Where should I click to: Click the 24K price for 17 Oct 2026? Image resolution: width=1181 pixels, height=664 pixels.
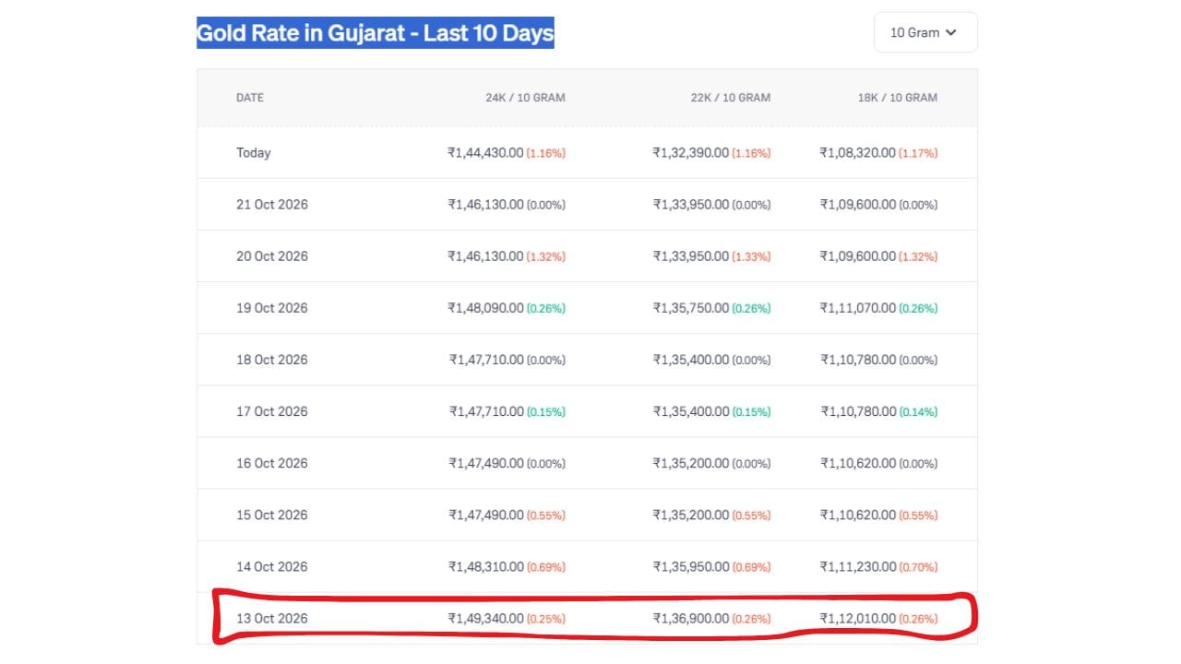[x=486, y=411]
